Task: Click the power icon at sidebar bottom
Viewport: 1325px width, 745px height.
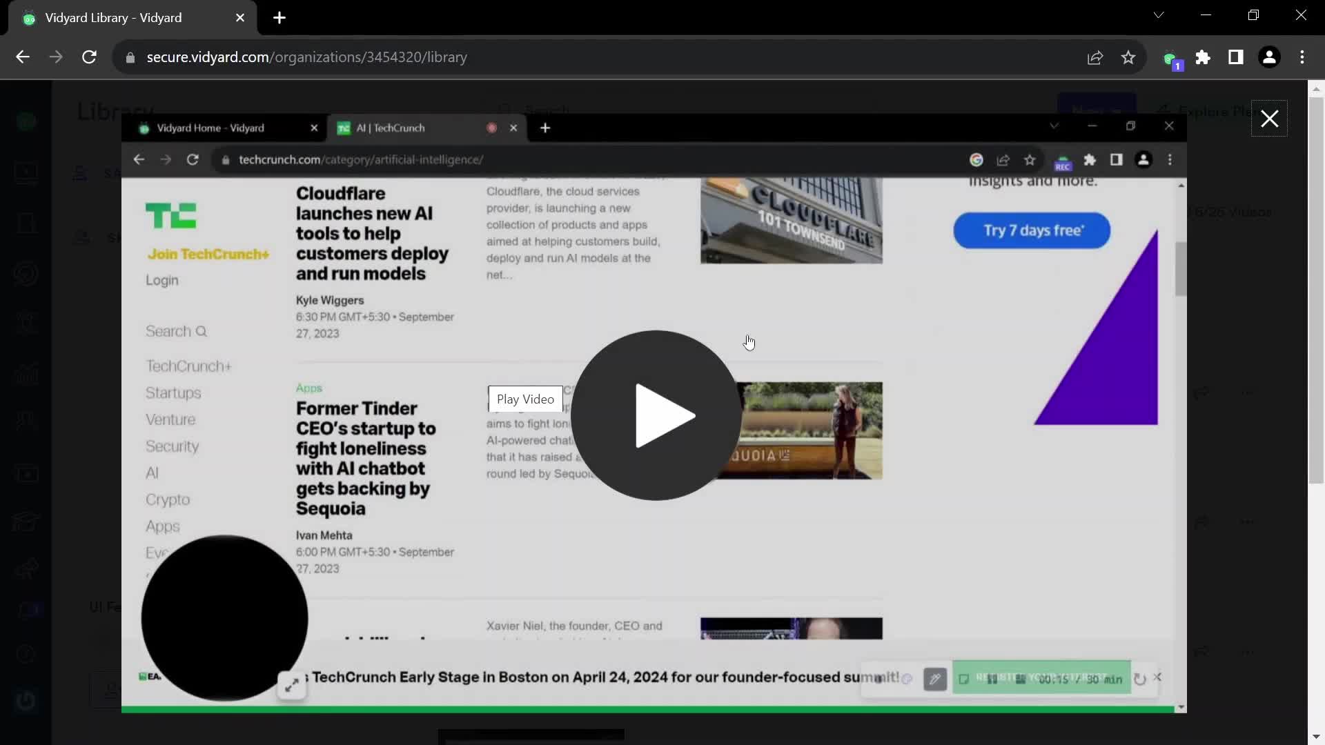Action: click(26, 701)
